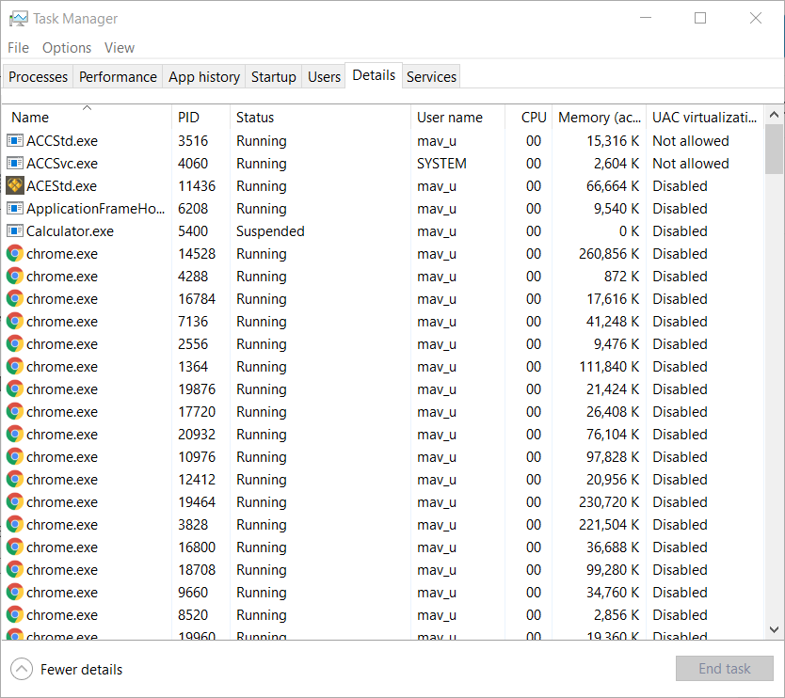Click Chrome icon for PID 2556
The height and width of the screenshot is (698, 785).
click(x=15, y=343)
